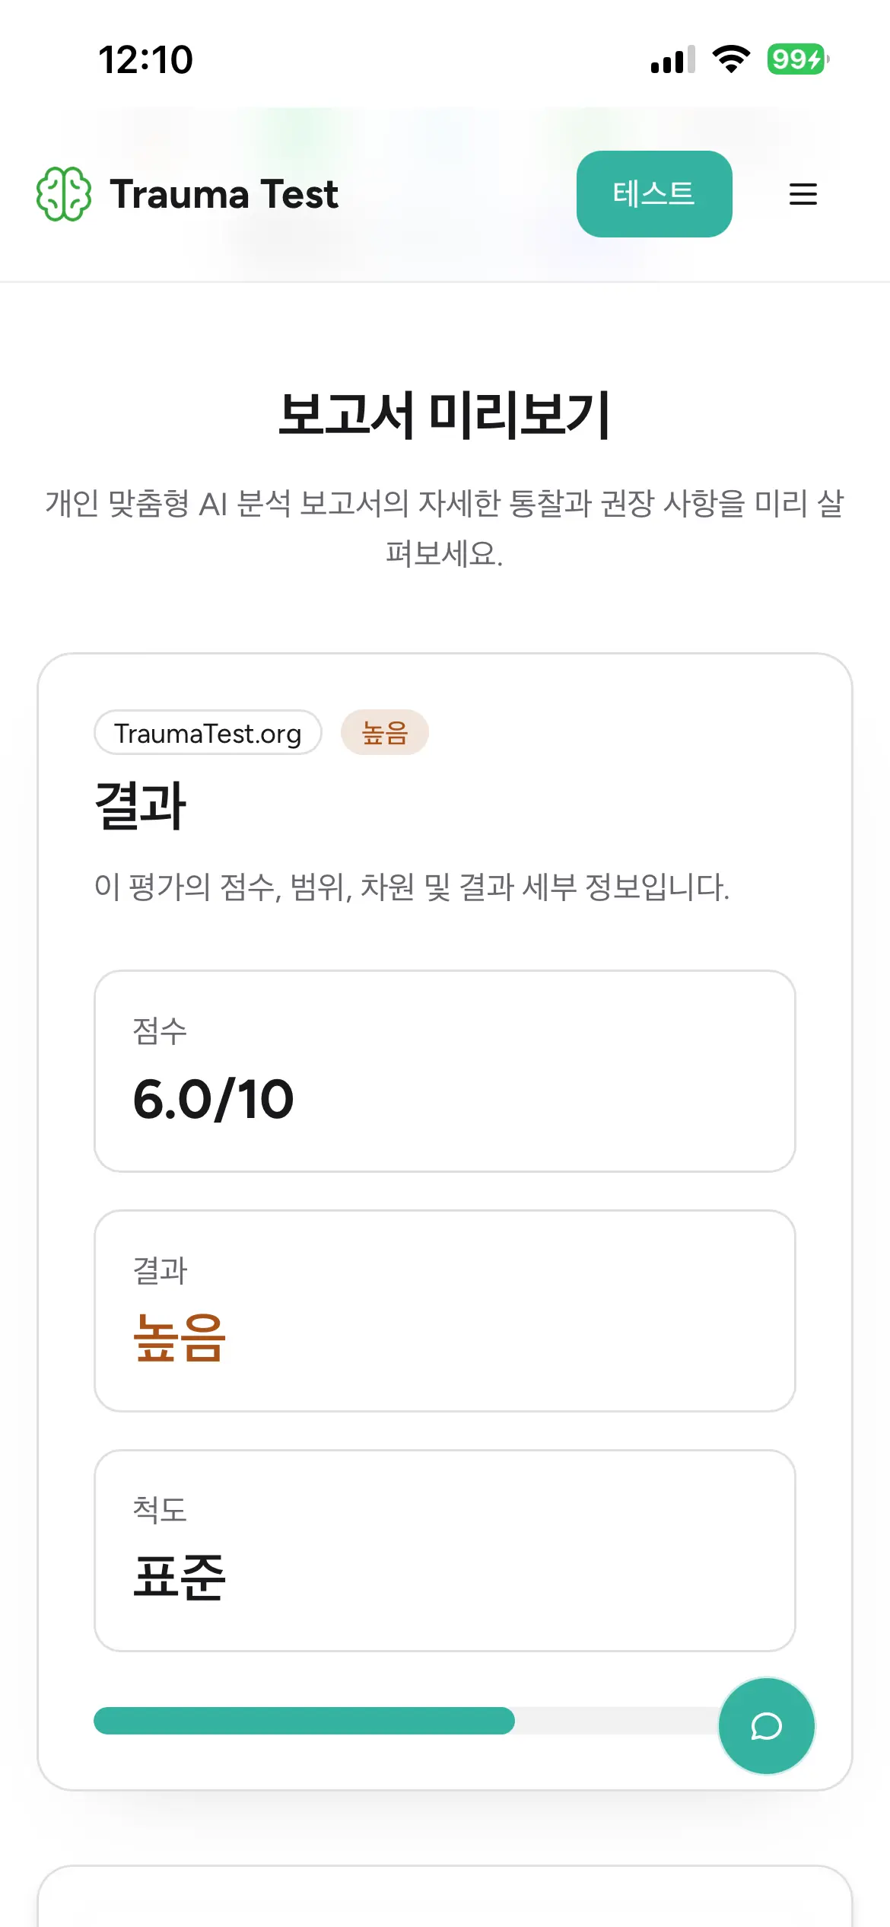Tap the cellular signal bars icon
The image size is (890, 1927).
(673, 59)
